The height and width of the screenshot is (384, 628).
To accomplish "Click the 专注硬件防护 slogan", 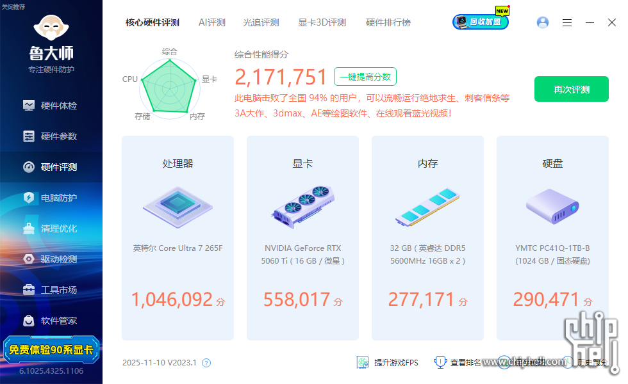I will click(x=51, y=70).
